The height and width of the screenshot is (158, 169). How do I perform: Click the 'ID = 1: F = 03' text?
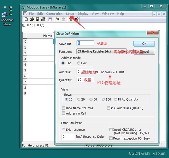(x=33, y=25)
